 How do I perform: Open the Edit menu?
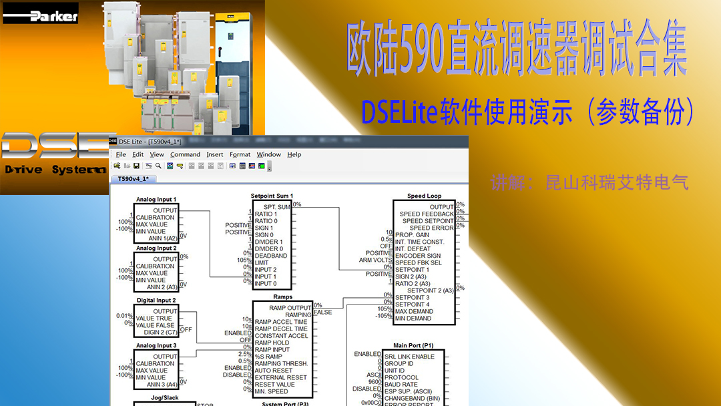tap(138, 154)
